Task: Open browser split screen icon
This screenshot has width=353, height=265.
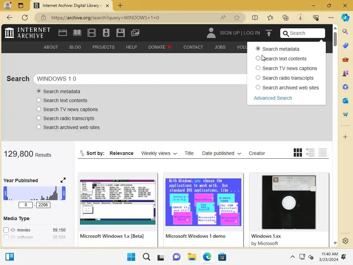Action: pyautogui.click(x=255, y=18)
